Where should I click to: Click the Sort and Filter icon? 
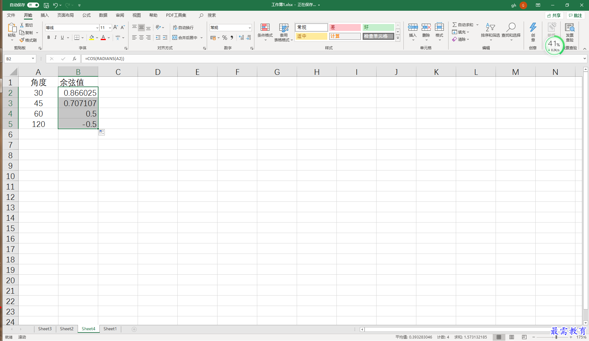[490, 27]
